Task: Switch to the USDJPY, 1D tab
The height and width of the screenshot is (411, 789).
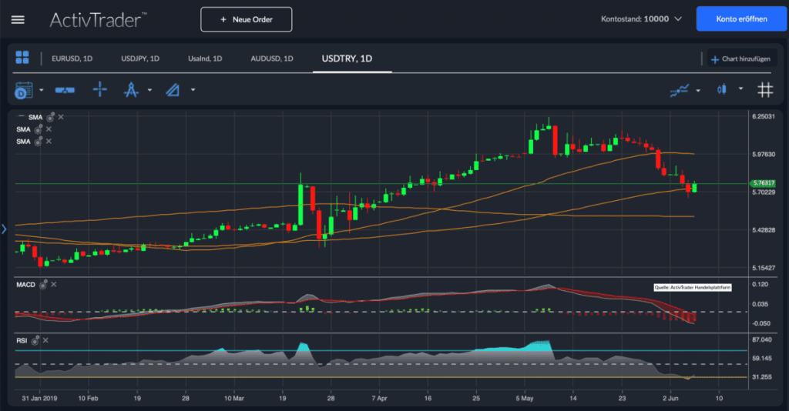Action: tap(140, 58)
